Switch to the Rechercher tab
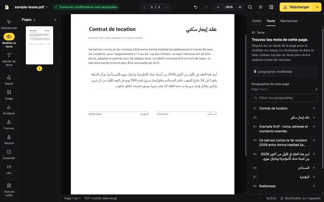 (x=289, y=21)
